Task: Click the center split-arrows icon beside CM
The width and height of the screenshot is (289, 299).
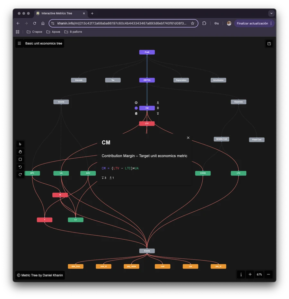Action: click(x=158, y=108)
